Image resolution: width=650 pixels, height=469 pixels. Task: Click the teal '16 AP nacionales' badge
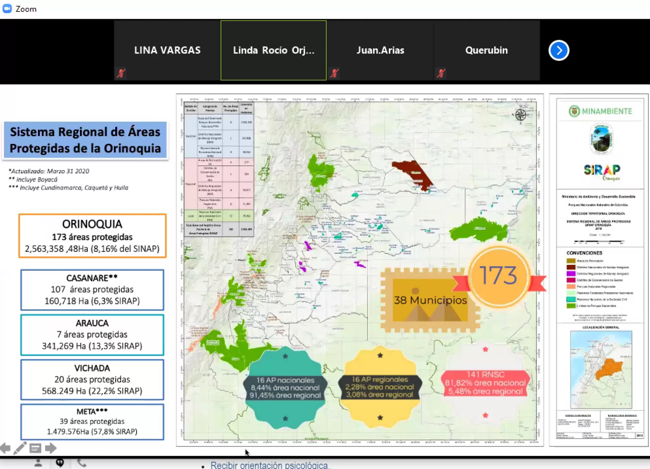(x=285, y=387)
